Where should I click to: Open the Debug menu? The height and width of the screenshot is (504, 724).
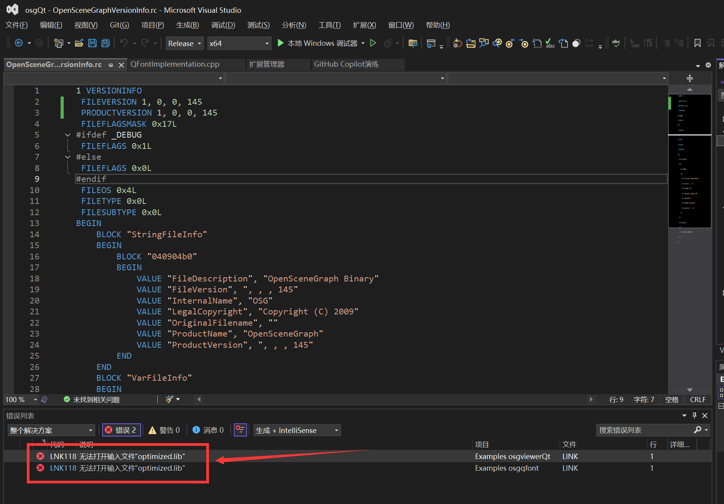click(223, 25)
